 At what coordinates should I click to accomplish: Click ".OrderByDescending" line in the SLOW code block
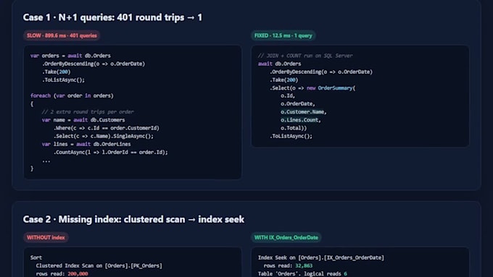click(94, 64)
